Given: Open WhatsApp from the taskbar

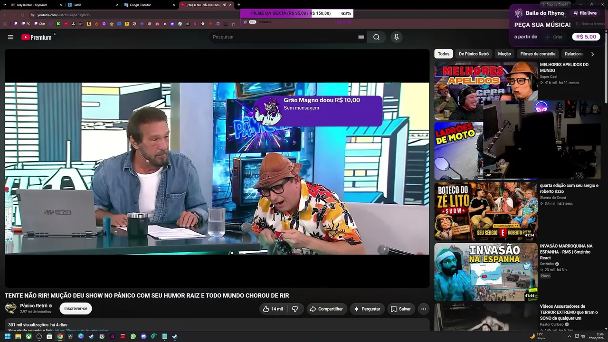Looking at the screenshot, I should [133, 336].
